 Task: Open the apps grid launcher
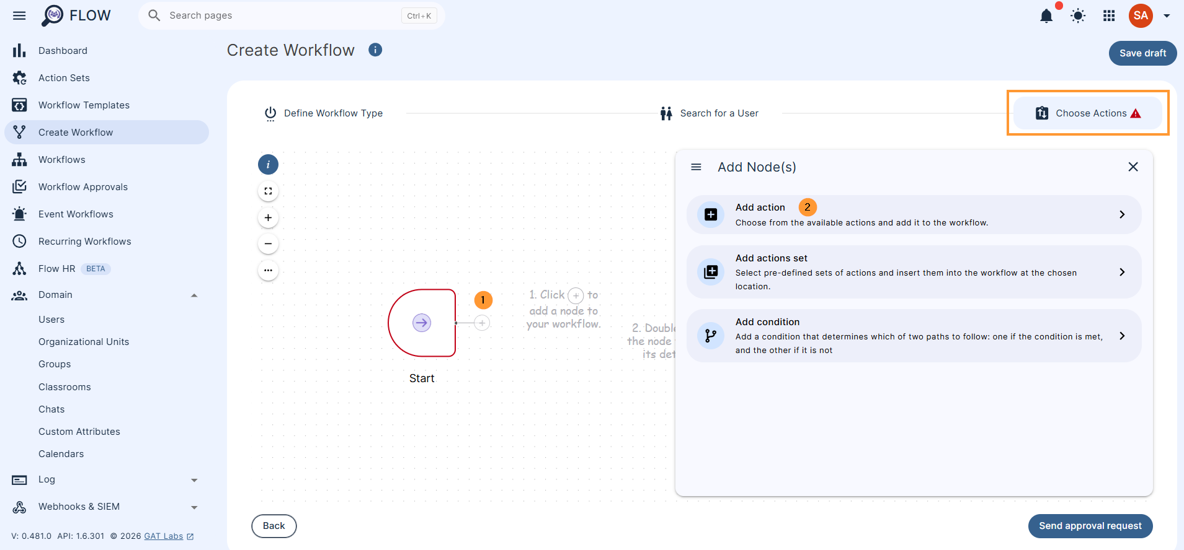point(1109,16)
